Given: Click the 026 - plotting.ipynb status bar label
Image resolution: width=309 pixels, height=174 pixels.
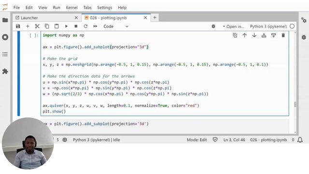Looking at the screenshot, I should point(268,140).
